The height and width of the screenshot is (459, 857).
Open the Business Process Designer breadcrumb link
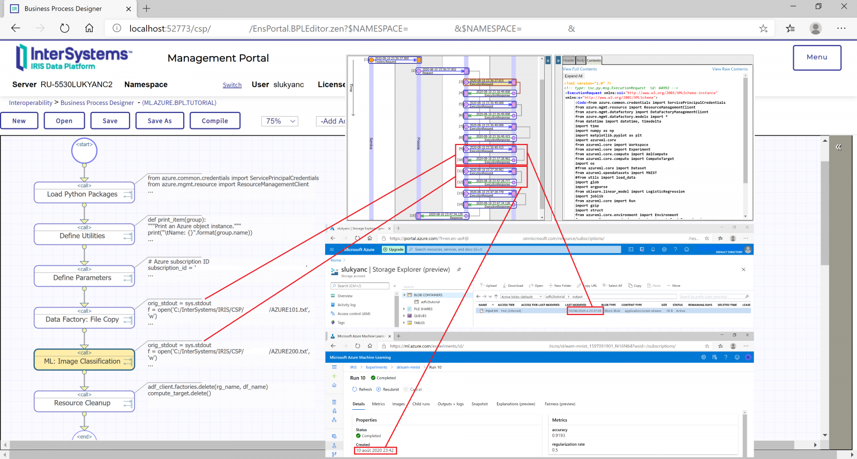pyautogui.click(x=97, y=103)
